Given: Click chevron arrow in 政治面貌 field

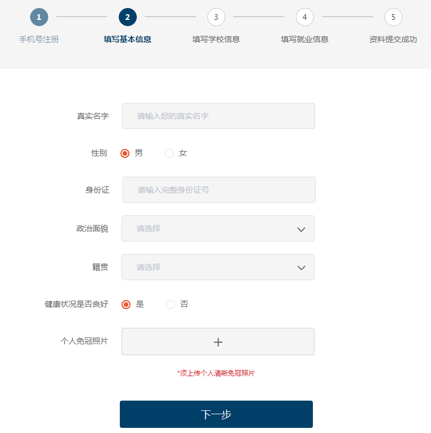Looking at the screenshot, I should pyautogui.click(x=302, y=229).
